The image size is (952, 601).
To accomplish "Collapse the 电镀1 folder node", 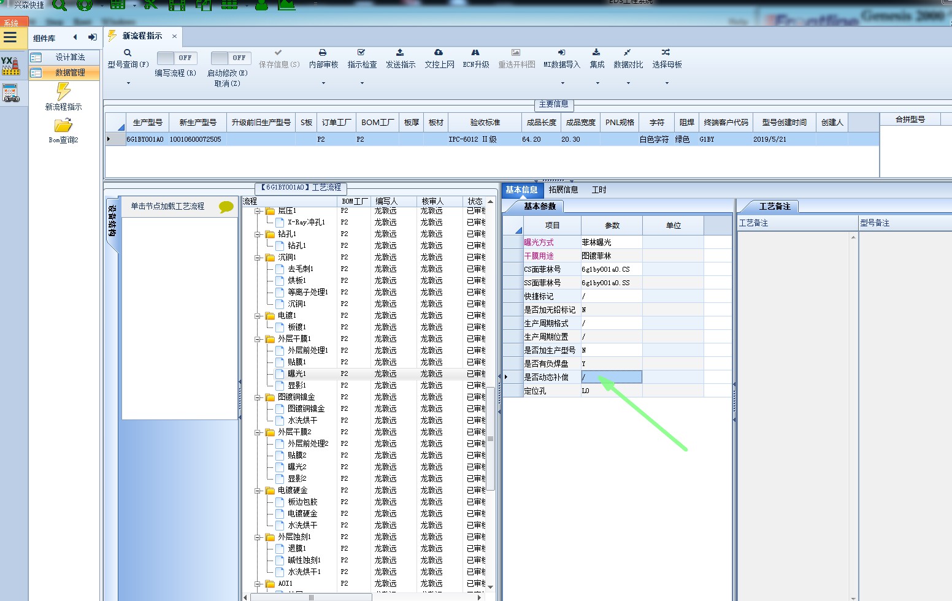I will pos(258,316).
